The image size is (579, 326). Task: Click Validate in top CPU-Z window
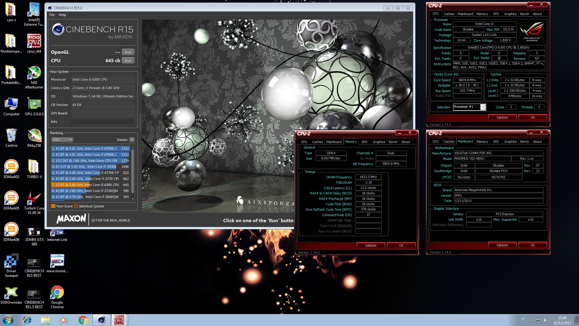[x=502, y=117]
